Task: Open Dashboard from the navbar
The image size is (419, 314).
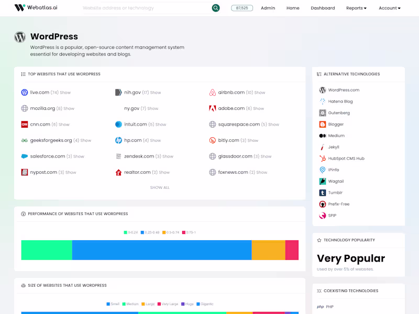Action: [323, 8]
